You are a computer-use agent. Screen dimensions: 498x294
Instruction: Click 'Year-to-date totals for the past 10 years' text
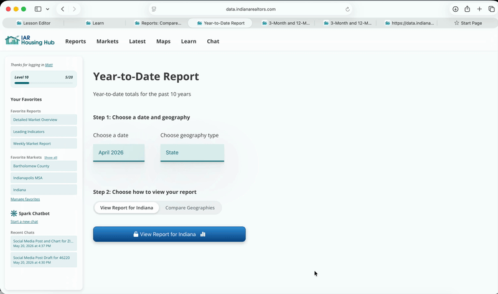coord(142,94)
